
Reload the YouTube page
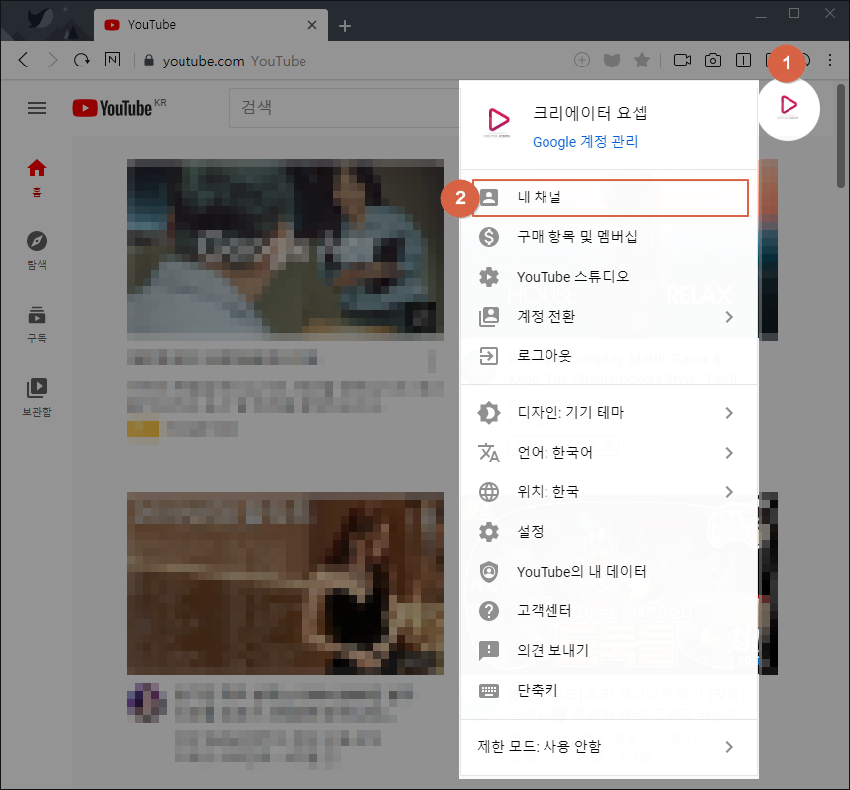pos(82,60)
